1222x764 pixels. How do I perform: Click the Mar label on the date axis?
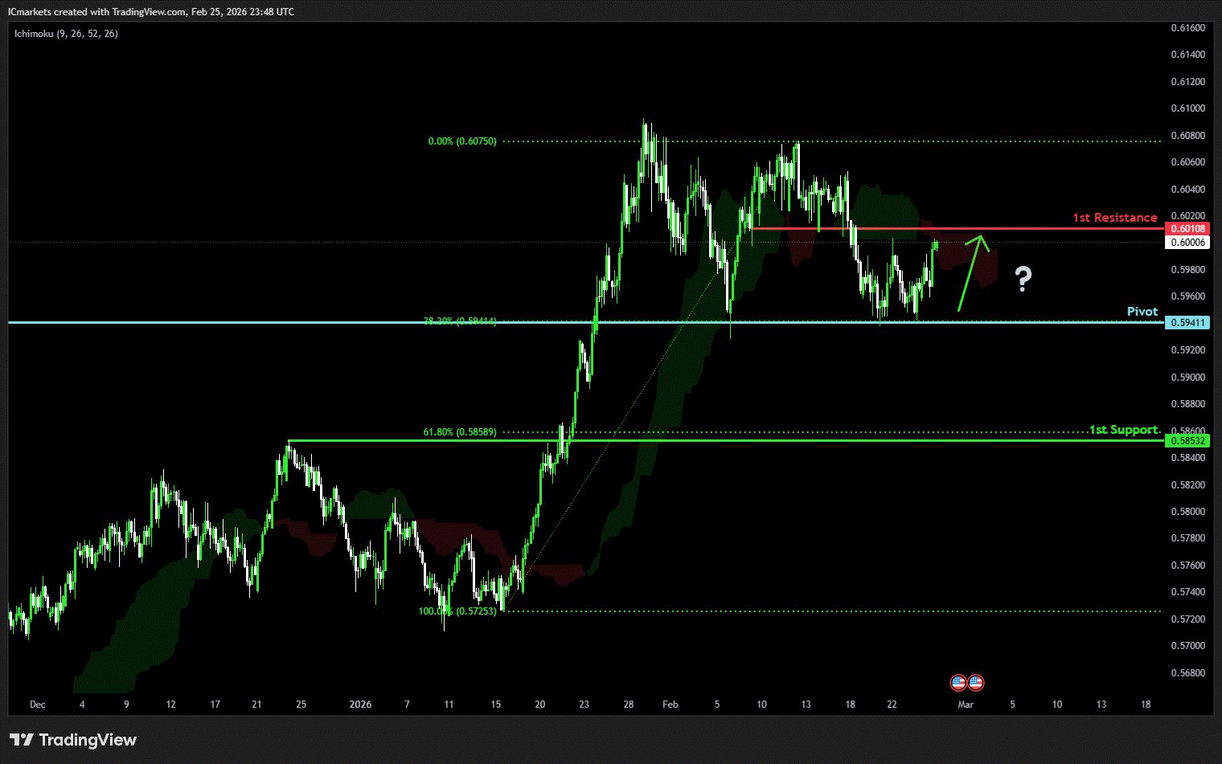966,705
